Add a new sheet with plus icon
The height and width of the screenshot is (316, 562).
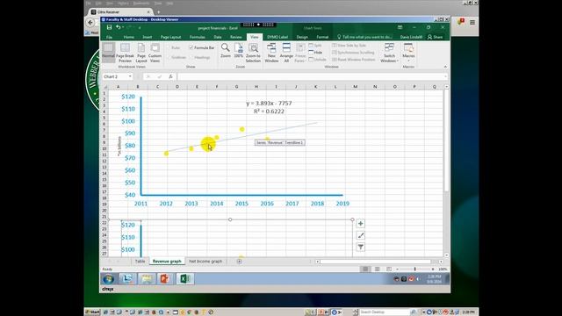tap(239, 262)
